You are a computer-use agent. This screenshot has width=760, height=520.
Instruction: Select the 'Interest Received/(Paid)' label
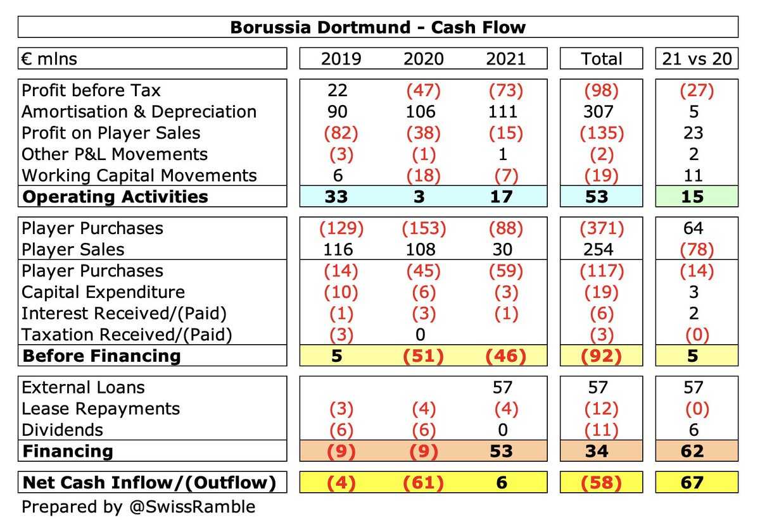(124, 313)
